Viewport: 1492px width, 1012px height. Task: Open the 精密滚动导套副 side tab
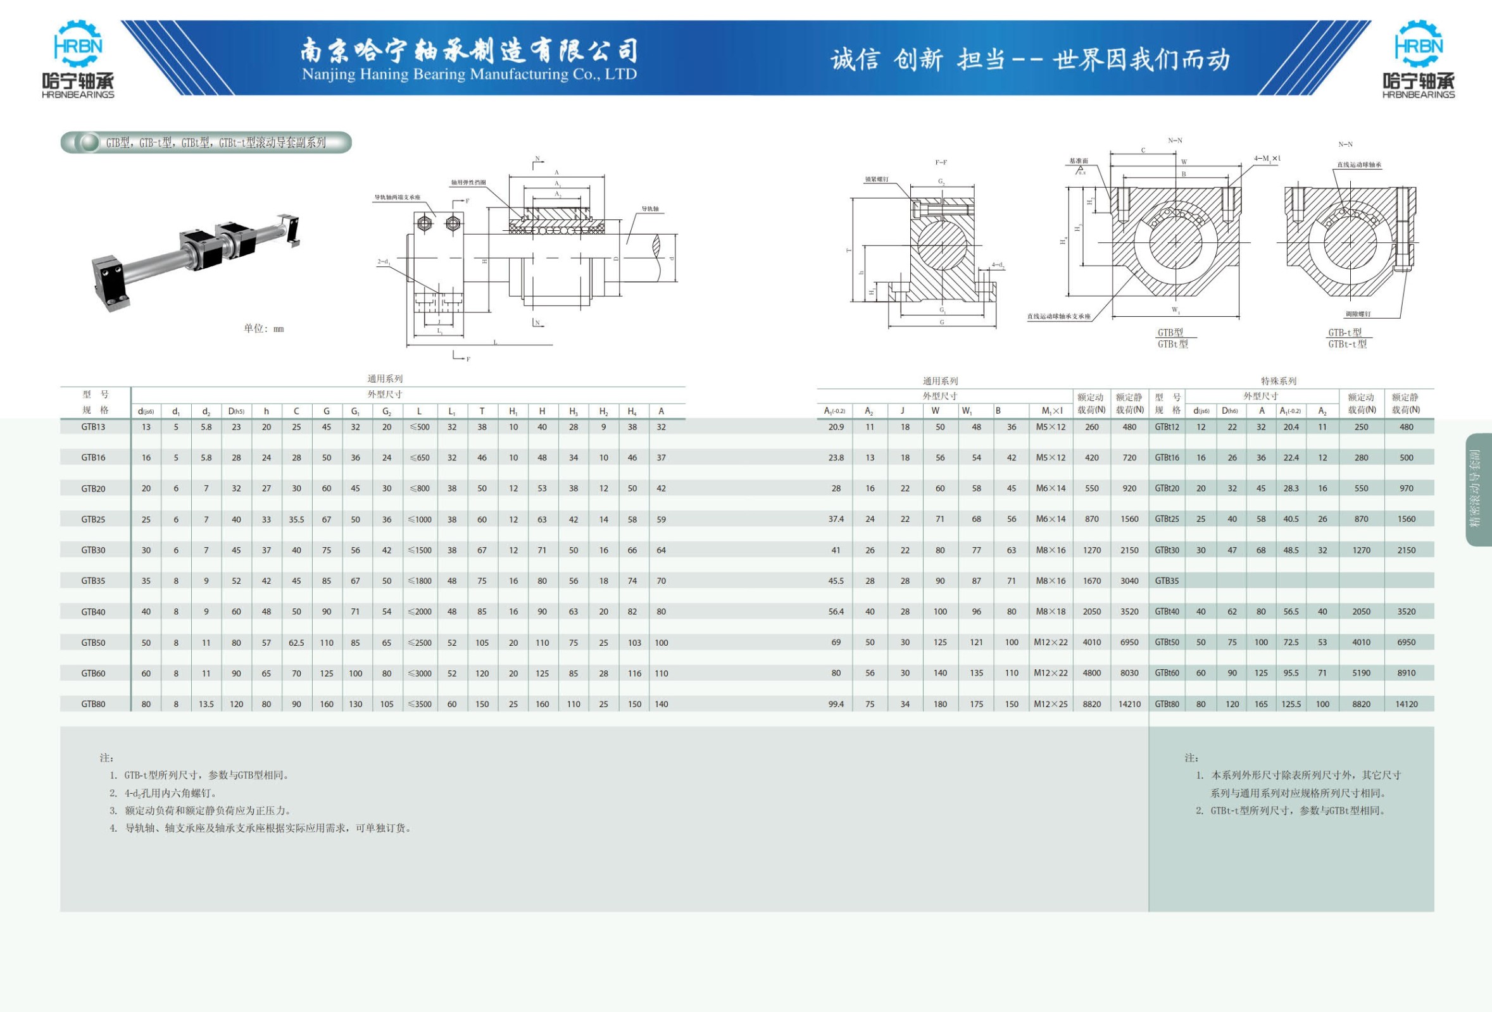point(1478,490)
